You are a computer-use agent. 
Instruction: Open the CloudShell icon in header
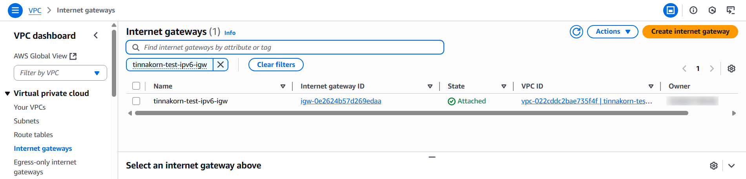point(730,10)
